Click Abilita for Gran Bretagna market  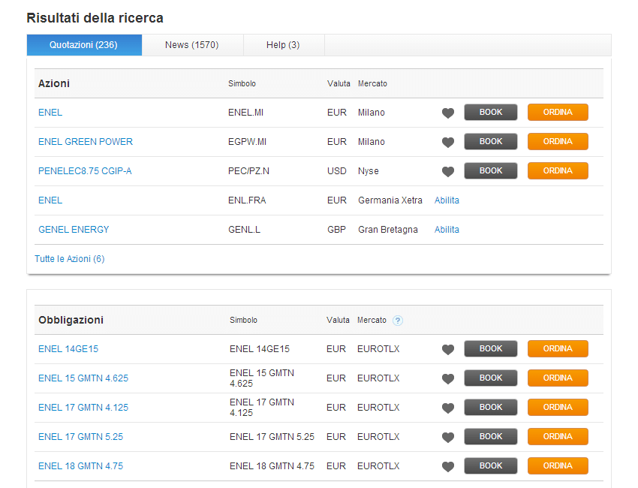(x=447, y=230)
